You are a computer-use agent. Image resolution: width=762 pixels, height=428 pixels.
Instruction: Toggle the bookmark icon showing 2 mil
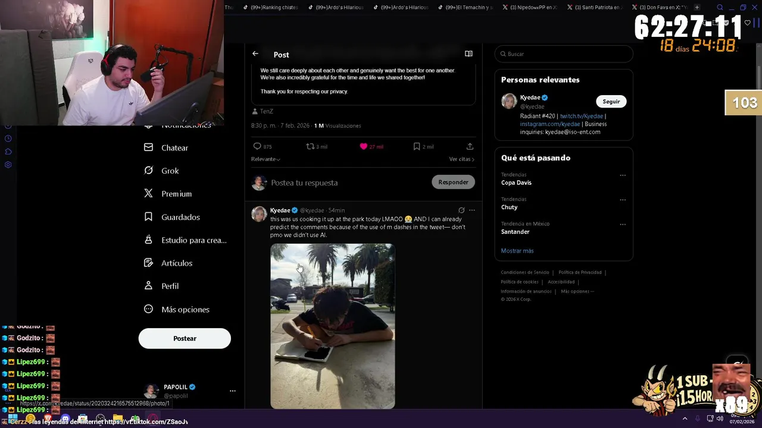tap(417, 146)
